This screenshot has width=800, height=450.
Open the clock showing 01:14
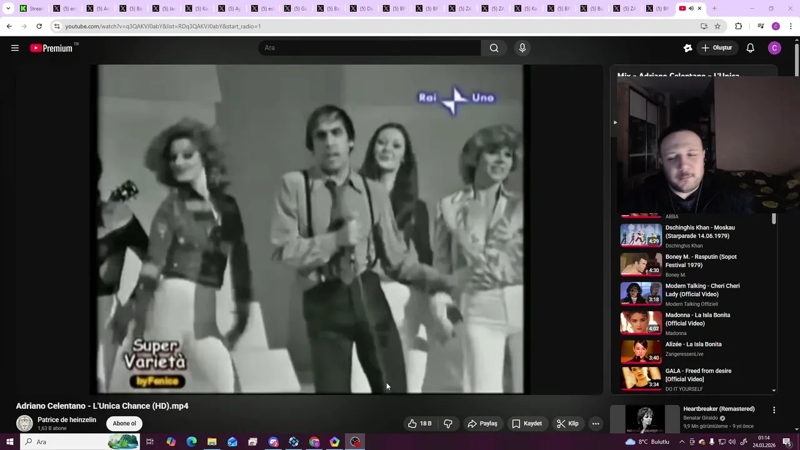click(x=764, y=442)
